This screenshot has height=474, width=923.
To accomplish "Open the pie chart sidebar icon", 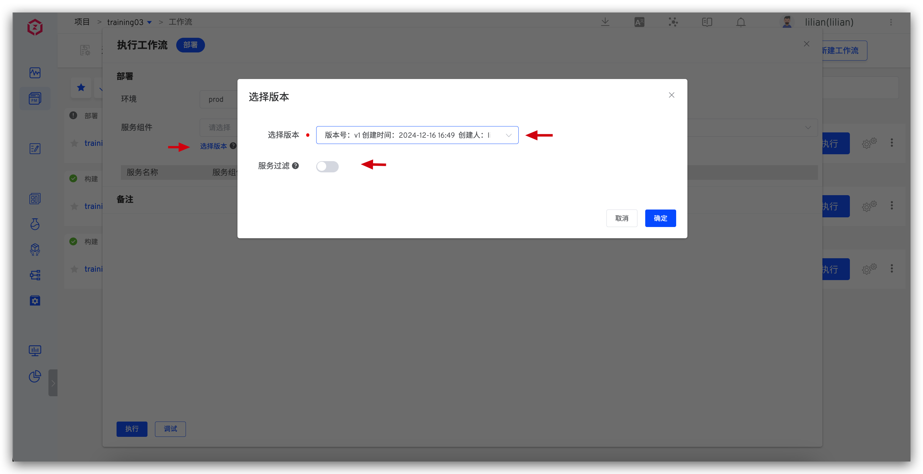I will pyautogui.click(x=35, y=376).
